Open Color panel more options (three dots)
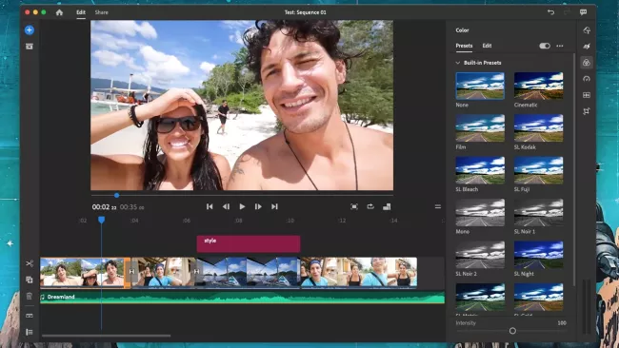Image resolution: width=619 pixels, height=348 pixels. pyautogui.click(x=560, y=46)
